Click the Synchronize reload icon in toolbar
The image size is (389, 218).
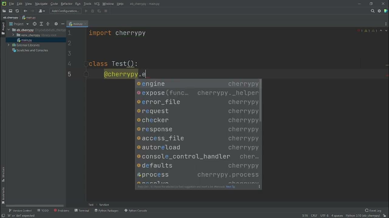click(17, 11)
